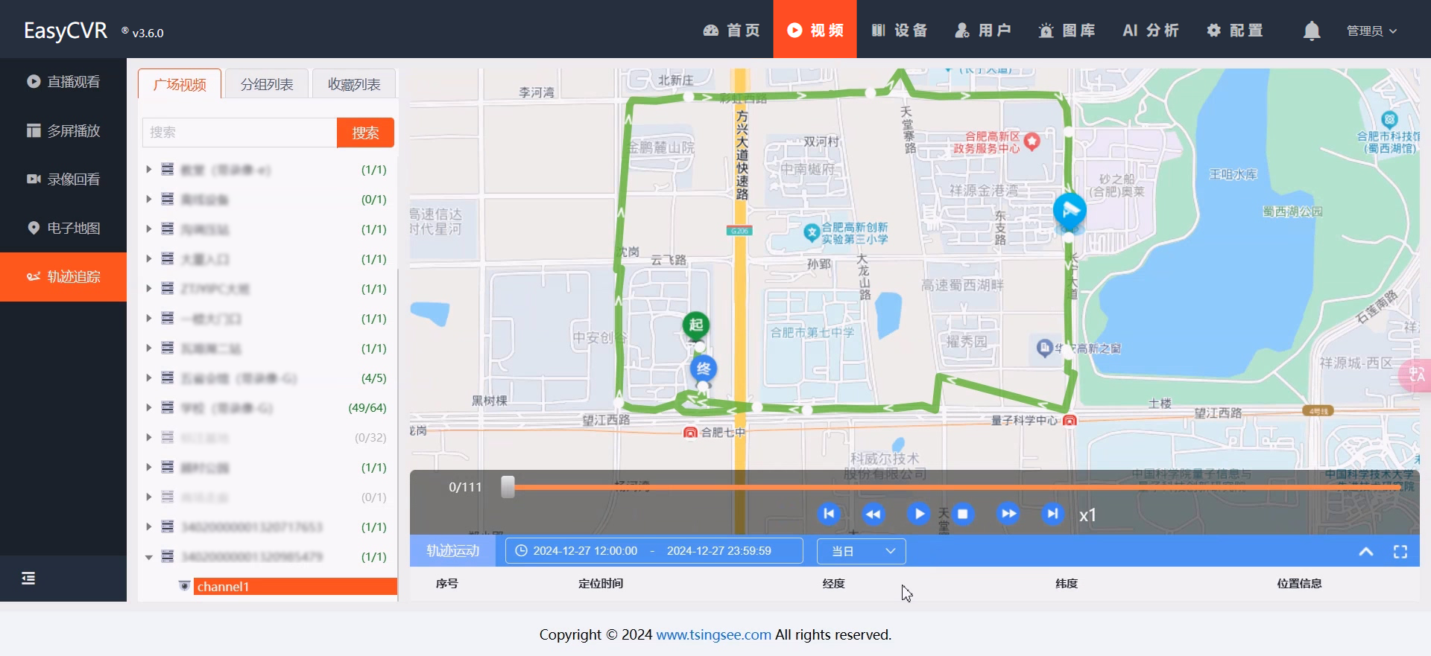Screen dimensions: 1431x656
Task: Open the notification bell
Action: click(1312, 31)
